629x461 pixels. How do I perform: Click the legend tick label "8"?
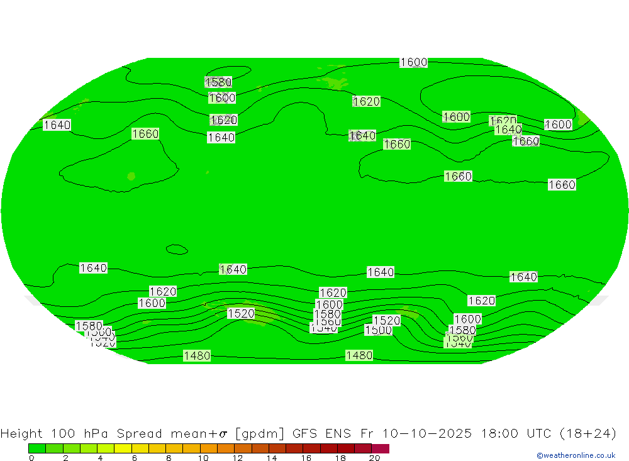point(169,458)
